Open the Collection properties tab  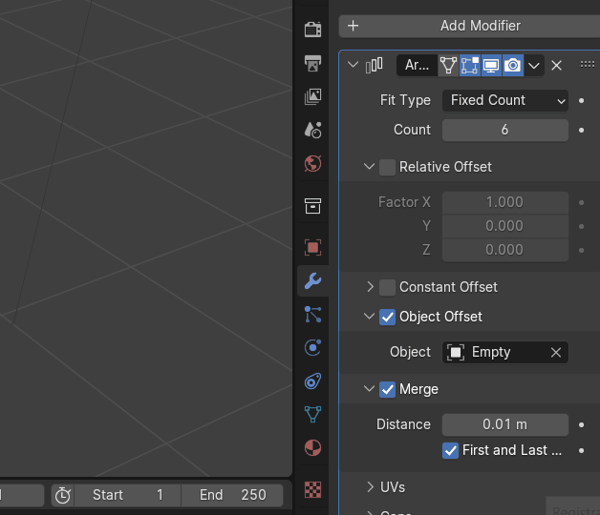tap(312, 206)
